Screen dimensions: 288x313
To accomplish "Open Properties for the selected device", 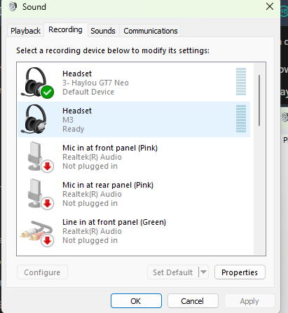I will tap(240, 272).
